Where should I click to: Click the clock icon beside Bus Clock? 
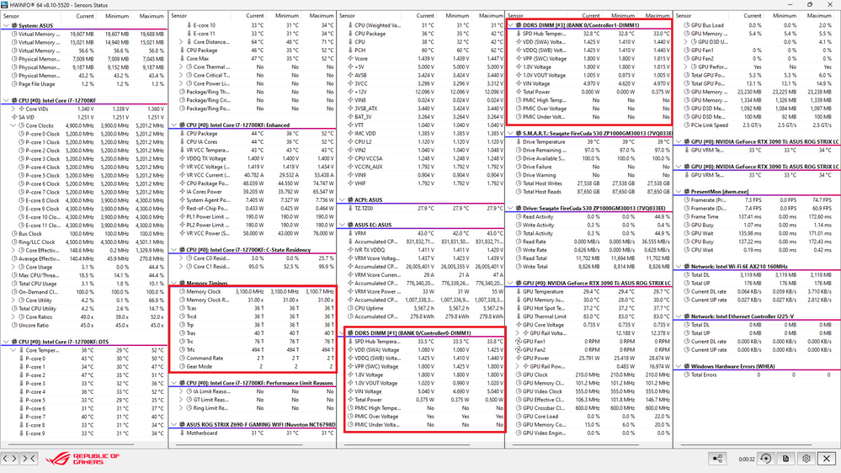pyautogui.click(x=14, y=234)
